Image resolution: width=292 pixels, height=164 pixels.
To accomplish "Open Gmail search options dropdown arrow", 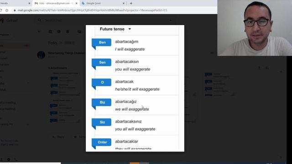I will 171,20.
